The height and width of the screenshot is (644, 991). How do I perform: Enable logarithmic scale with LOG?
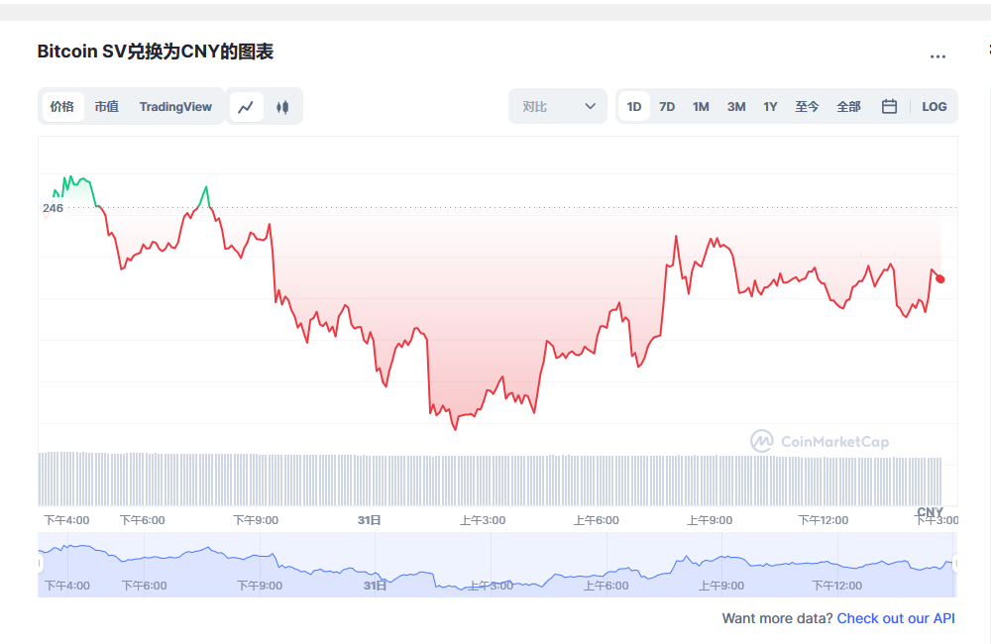coord(934,106)
